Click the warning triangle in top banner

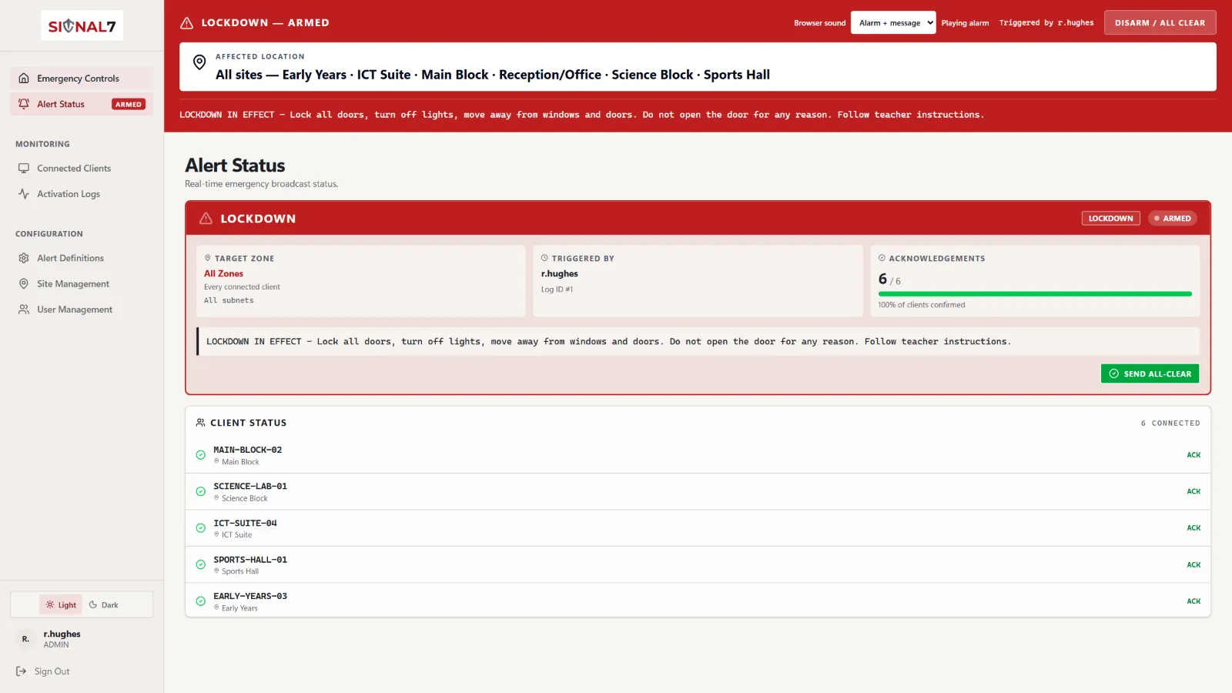click(x=186, y=23)
